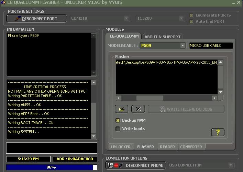243x172 pixels.
Task: Click 'Writing PARTITION TABLE ... OK' log line
Action: pos(35,96)
